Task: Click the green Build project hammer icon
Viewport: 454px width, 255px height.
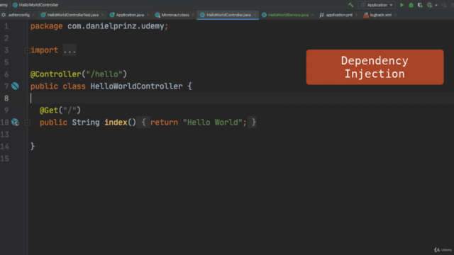Action: coord(351,5)
